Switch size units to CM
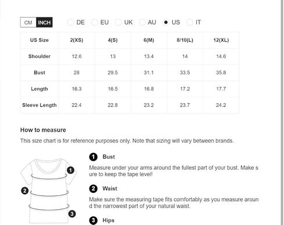Image resolution: width=284 pixels, height=225 pixels. tap(29, 22)
